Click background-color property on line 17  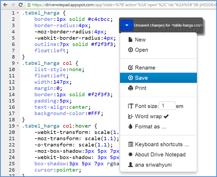pyautogui.click(x=59, y=113)
